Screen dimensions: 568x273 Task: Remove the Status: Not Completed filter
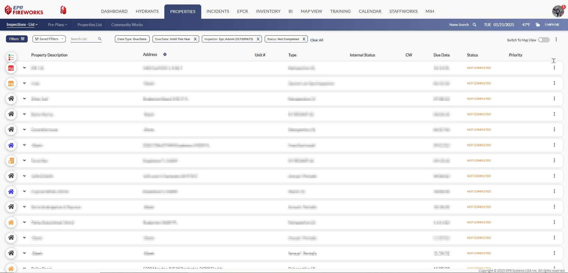click(x=304, y=39)
